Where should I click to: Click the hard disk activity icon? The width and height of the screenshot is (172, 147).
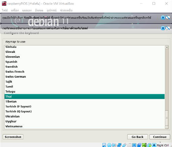click(x=104, y=145)
